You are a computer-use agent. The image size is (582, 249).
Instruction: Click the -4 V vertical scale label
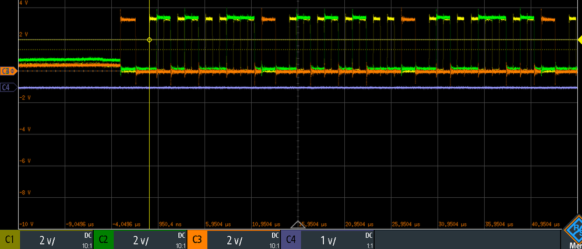click(x=24, y=129)
